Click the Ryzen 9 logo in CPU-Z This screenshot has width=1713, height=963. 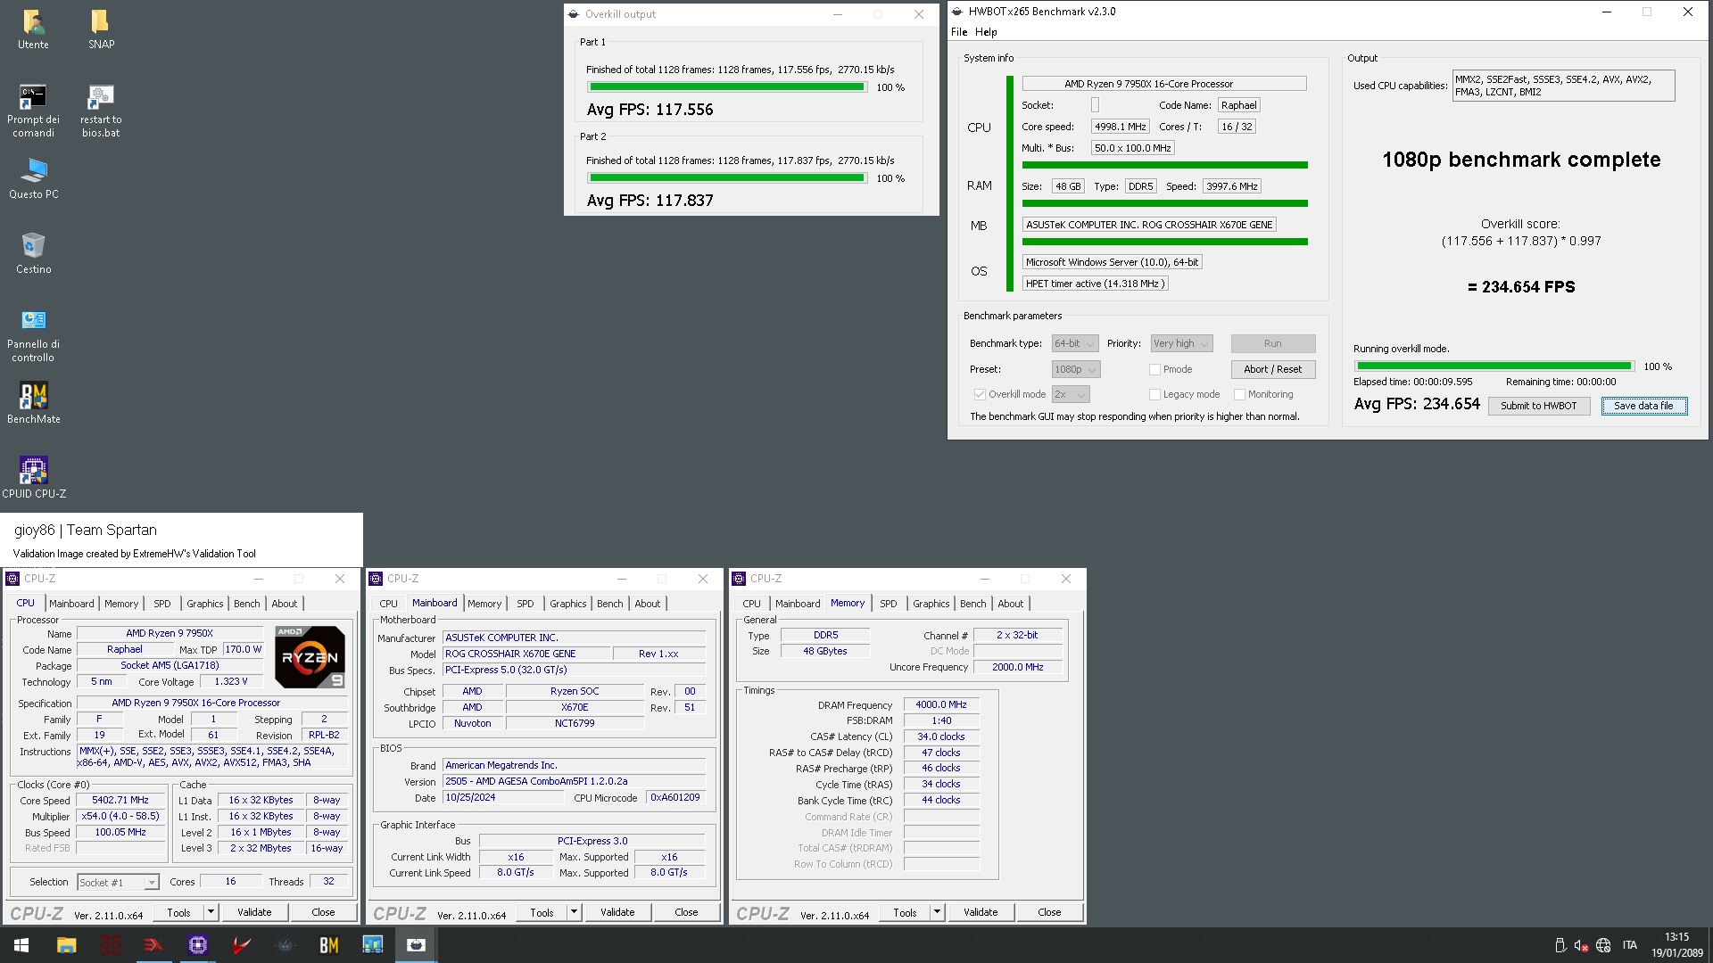310,657
